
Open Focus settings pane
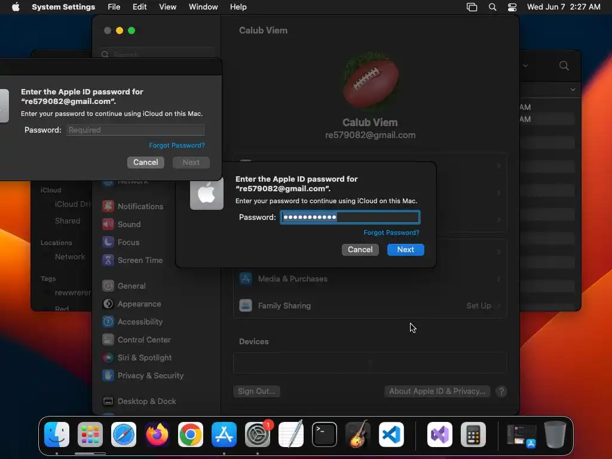click(121, 242)
